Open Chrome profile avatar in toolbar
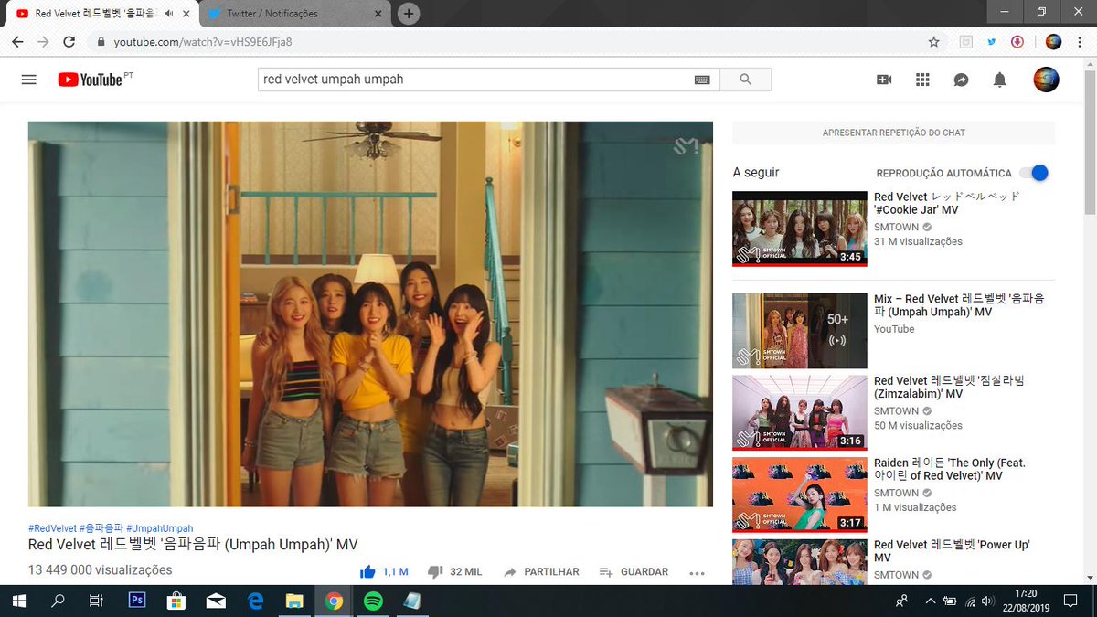 pos(1053,42)
